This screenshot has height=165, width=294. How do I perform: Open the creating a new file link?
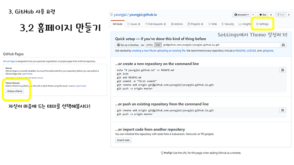click(143, 51)
